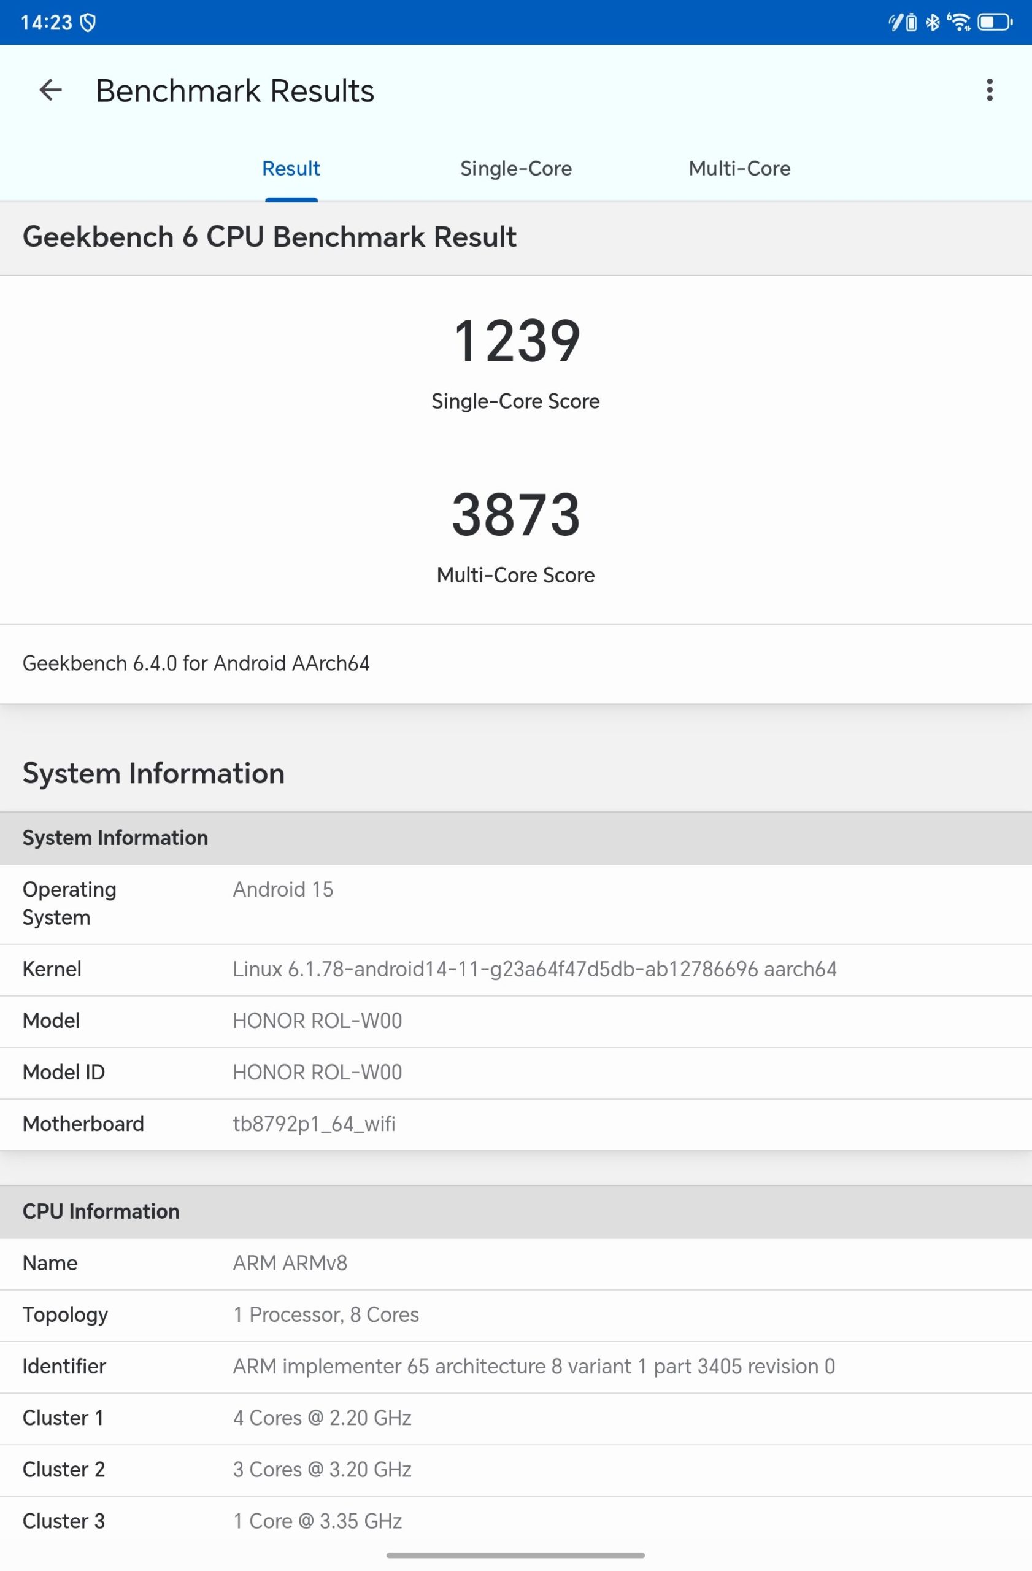The width and height of the screenshot is (1032, 1571).
Task: Tap the Motherboard row label
Action: pos(83,1124)
